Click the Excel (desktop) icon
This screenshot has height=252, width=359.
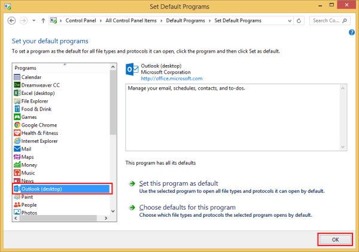click(x=17, y=93)
